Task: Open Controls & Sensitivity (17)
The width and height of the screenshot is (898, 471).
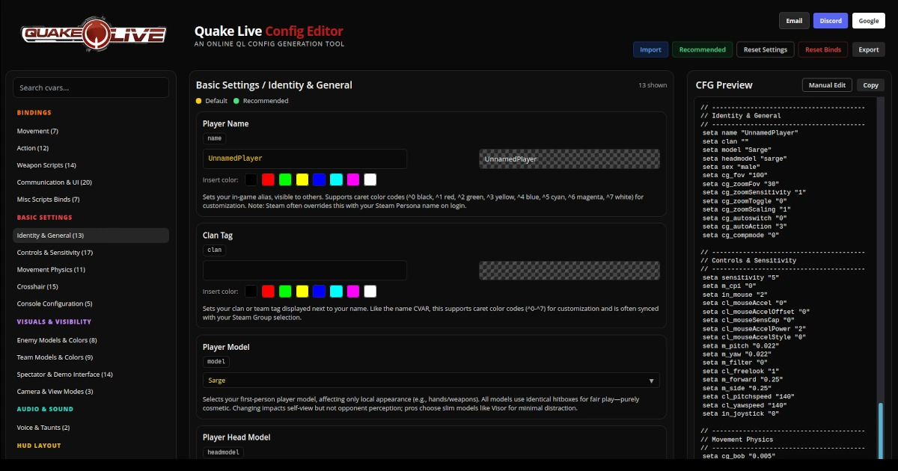Action: coord(91,253)
